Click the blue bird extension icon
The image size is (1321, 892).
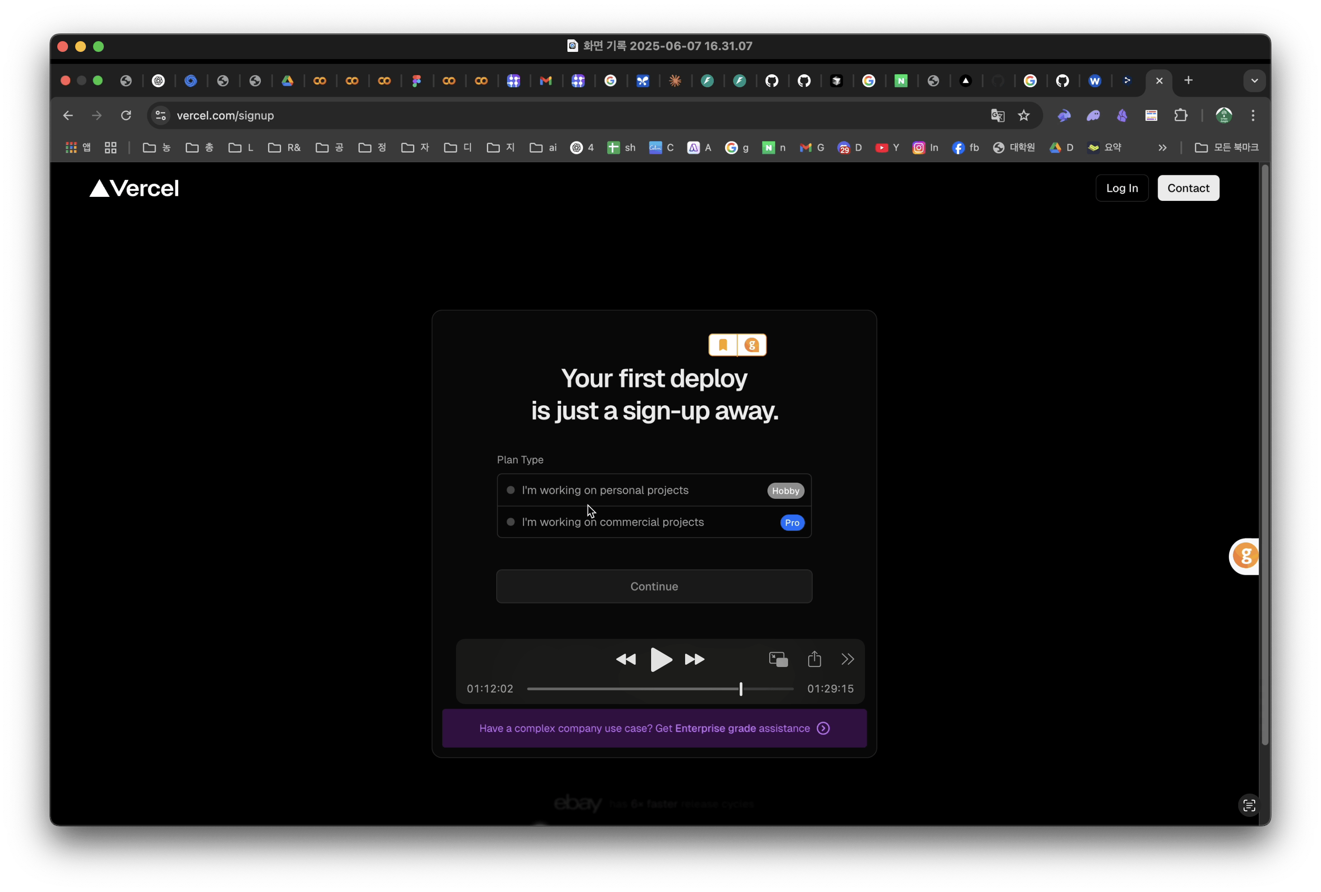pos(1064,115)
